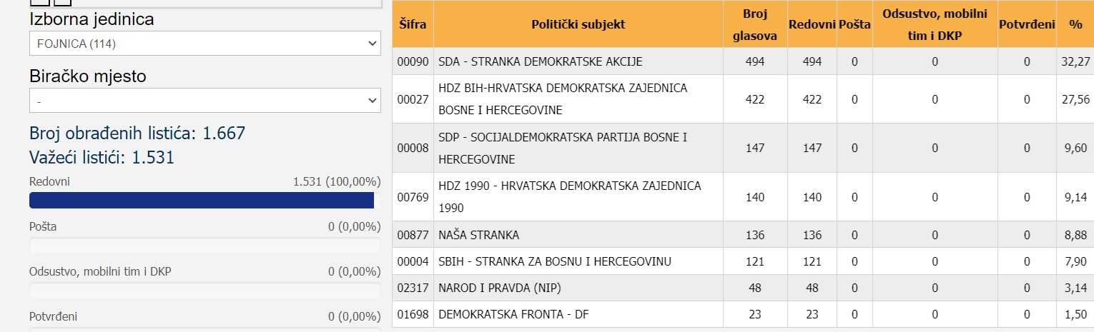Screen dimensions: 1094x332
Task: Select the SDP Socijaldemokratska Partija row
Action: coord(563,148)
